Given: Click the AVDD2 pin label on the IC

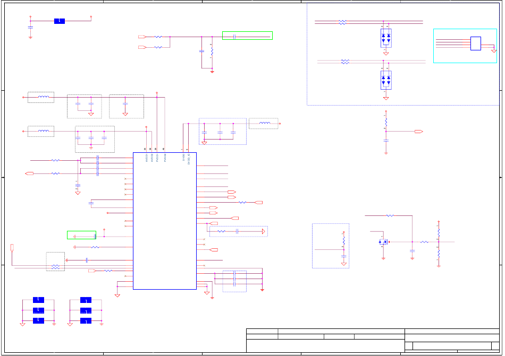Looking at the screenshot, I should coord(152,158).
